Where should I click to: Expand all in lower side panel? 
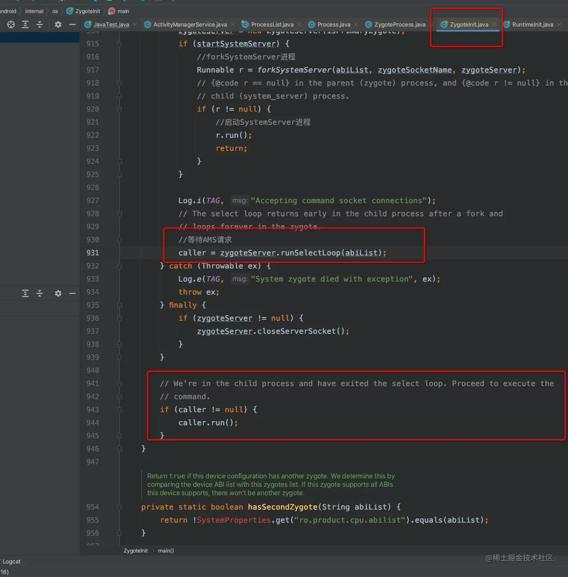coord(25,293)
